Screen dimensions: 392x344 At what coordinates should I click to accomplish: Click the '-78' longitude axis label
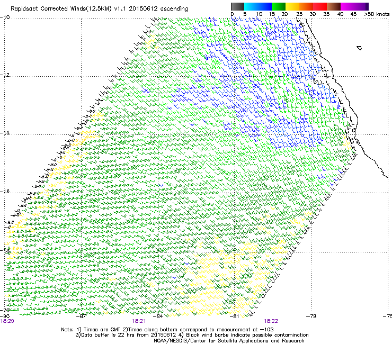point(311,316)
